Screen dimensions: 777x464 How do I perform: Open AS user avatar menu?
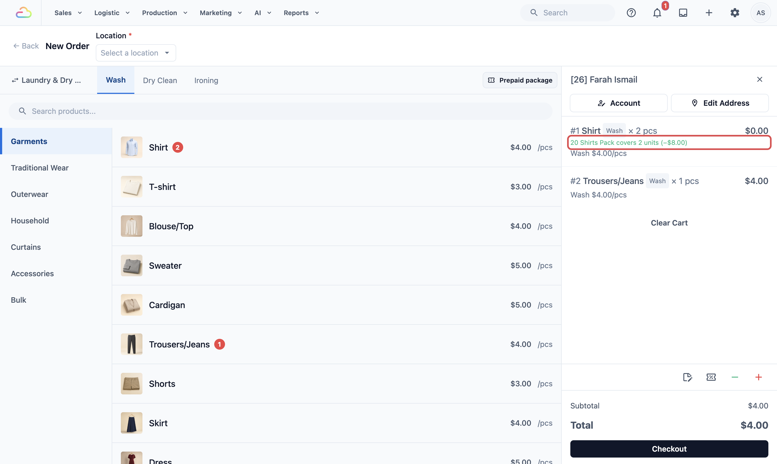[x=761, y=13]
